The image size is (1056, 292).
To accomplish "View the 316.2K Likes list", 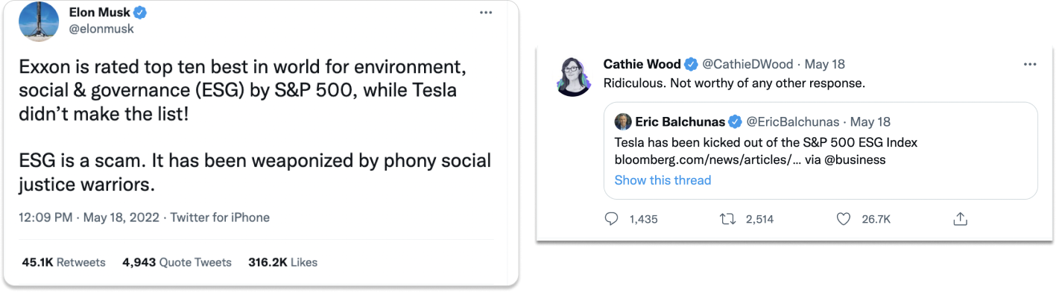I will point(282,262).
